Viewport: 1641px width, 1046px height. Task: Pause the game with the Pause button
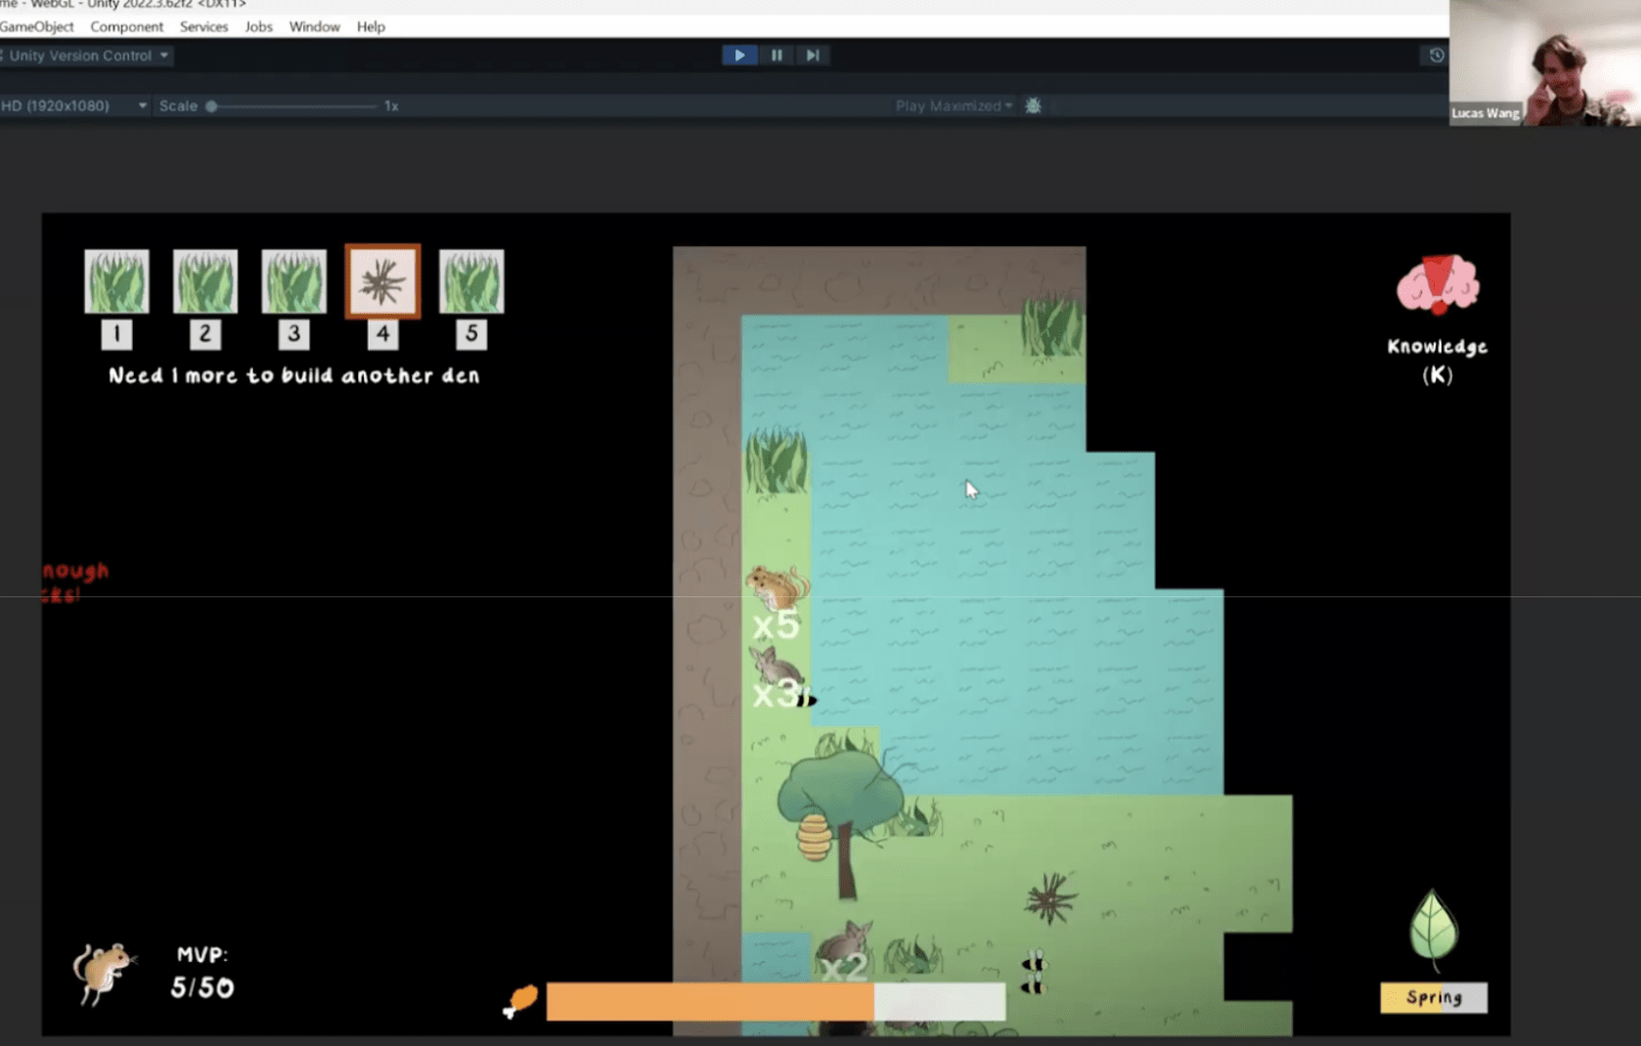tap(776, 56)
